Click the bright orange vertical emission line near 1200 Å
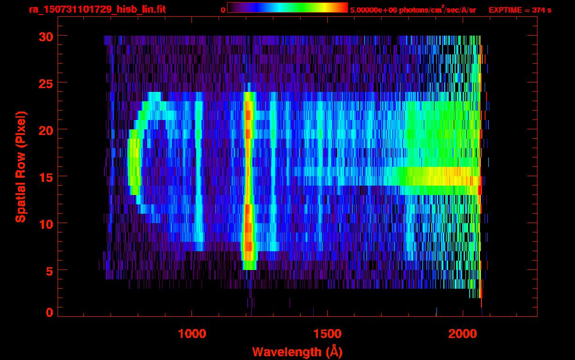 pos(248,178)
